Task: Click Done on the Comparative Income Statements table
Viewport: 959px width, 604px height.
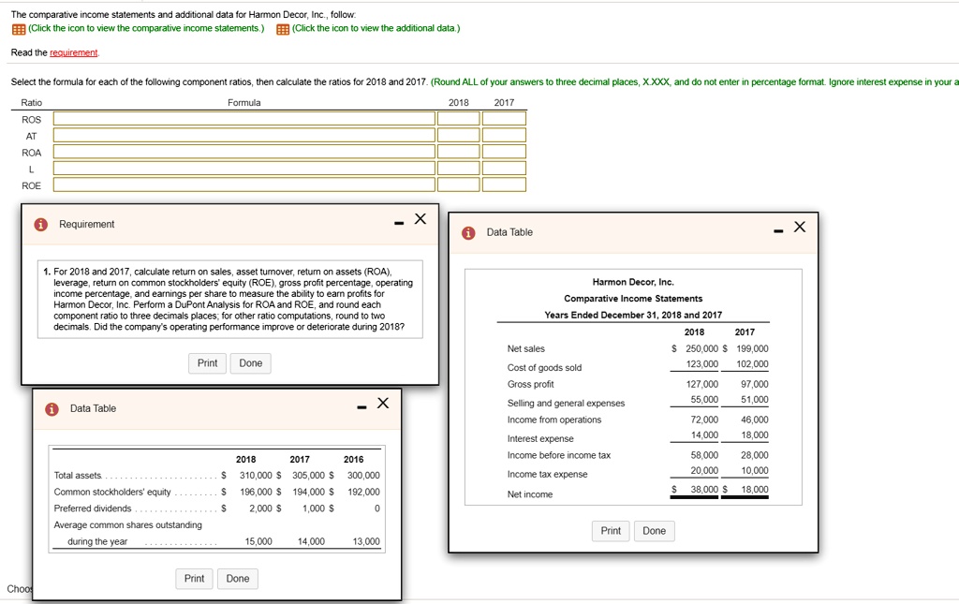Action: pyautogui.click(x=654, y=531)
